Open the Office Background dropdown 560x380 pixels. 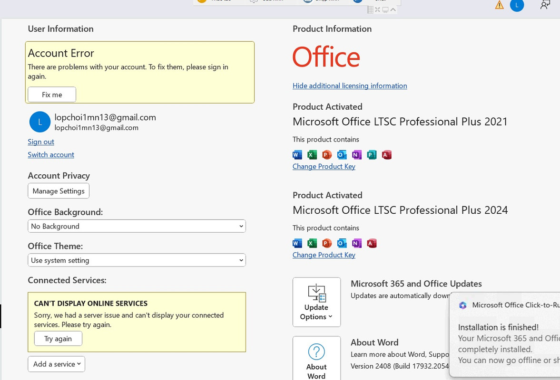coord(137,226)
